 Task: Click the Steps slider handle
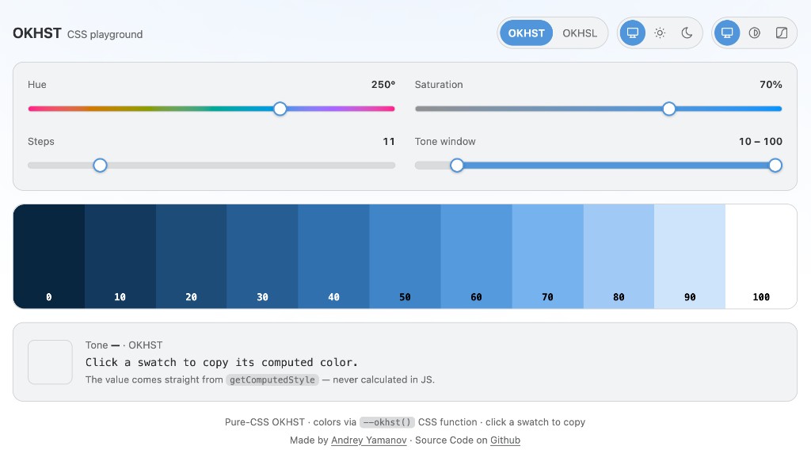point(100,166)
